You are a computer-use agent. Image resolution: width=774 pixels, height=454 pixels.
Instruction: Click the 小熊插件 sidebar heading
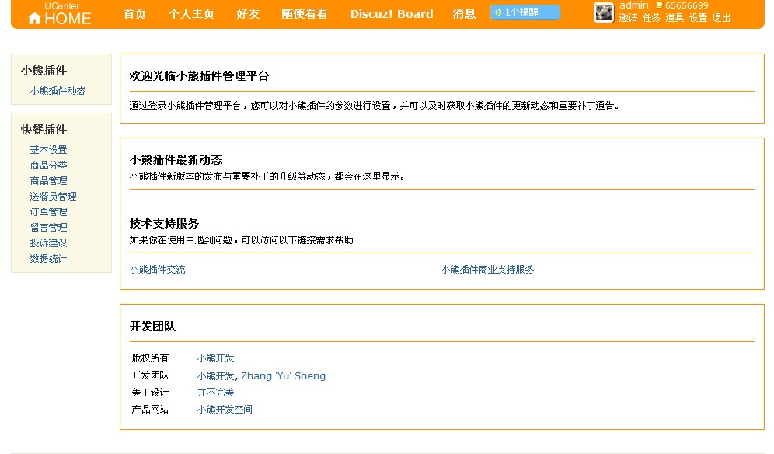44,71
